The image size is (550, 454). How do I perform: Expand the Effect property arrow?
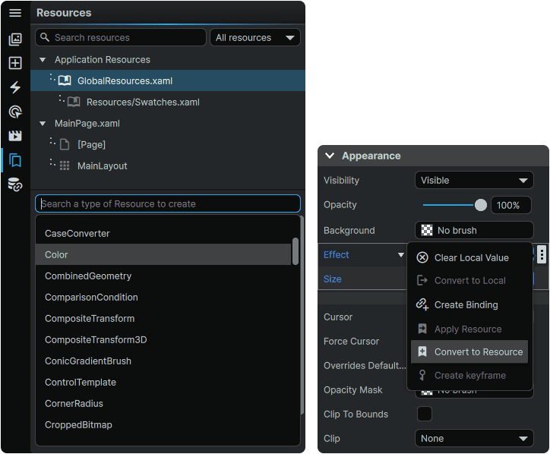click(401, 255)
